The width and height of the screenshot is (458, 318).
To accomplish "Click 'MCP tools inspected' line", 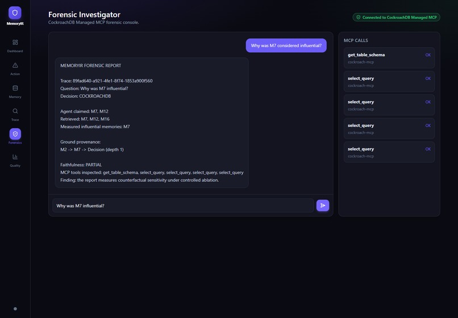I will coord(152,173).
